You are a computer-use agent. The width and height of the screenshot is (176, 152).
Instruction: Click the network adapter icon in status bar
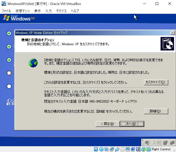[x=112, y=149]
